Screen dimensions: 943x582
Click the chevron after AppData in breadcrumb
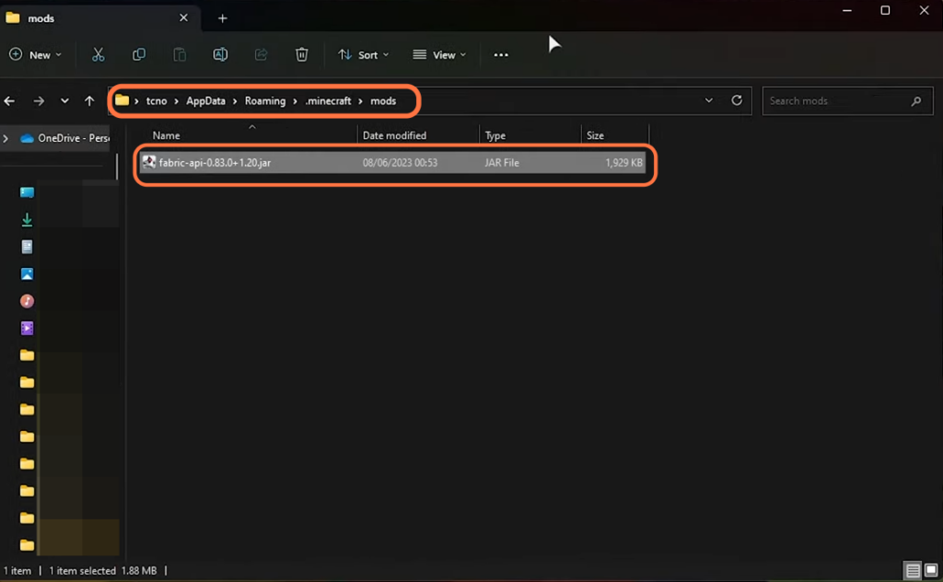tap(235, 101)
